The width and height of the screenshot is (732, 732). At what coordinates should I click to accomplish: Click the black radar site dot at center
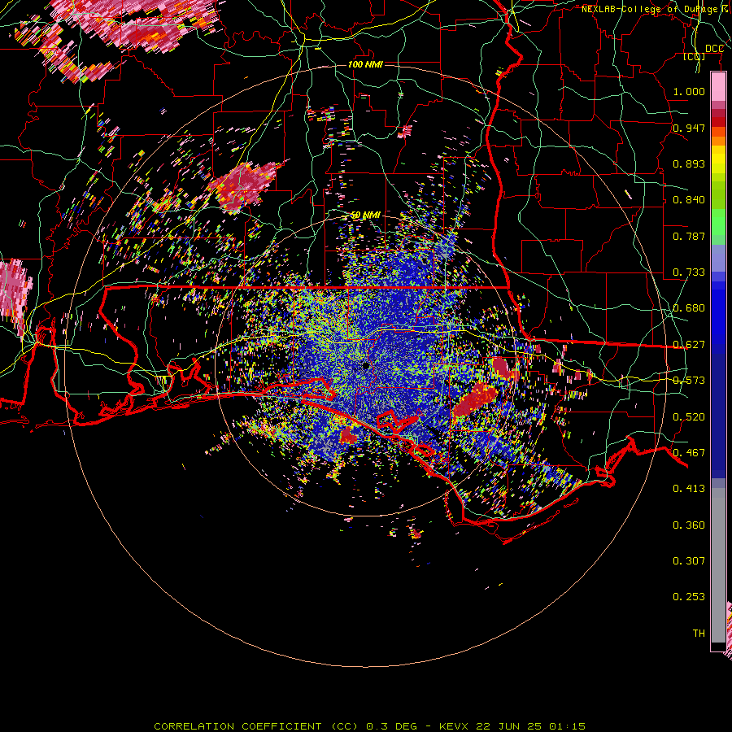pyautogui.click(x=366, y=365)
